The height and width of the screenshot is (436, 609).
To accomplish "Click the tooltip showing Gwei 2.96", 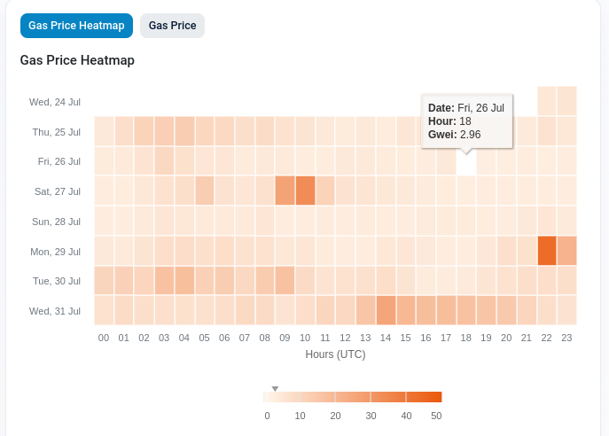I will coord(466,121).
